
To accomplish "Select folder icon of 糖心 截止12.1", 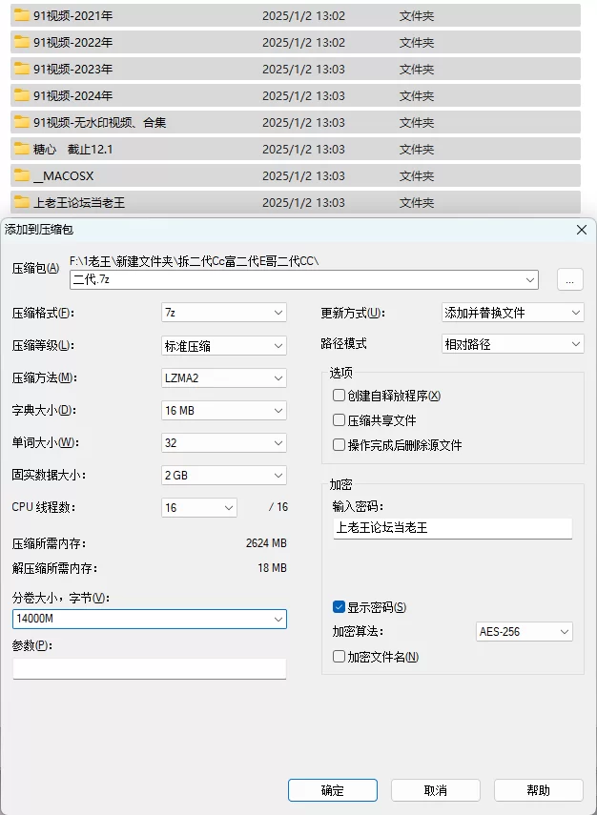I will 21,149.
